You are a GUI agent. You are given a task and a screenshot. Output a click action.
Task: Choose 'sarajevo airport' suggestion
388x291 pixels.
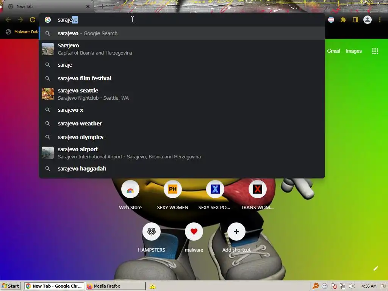182,153
